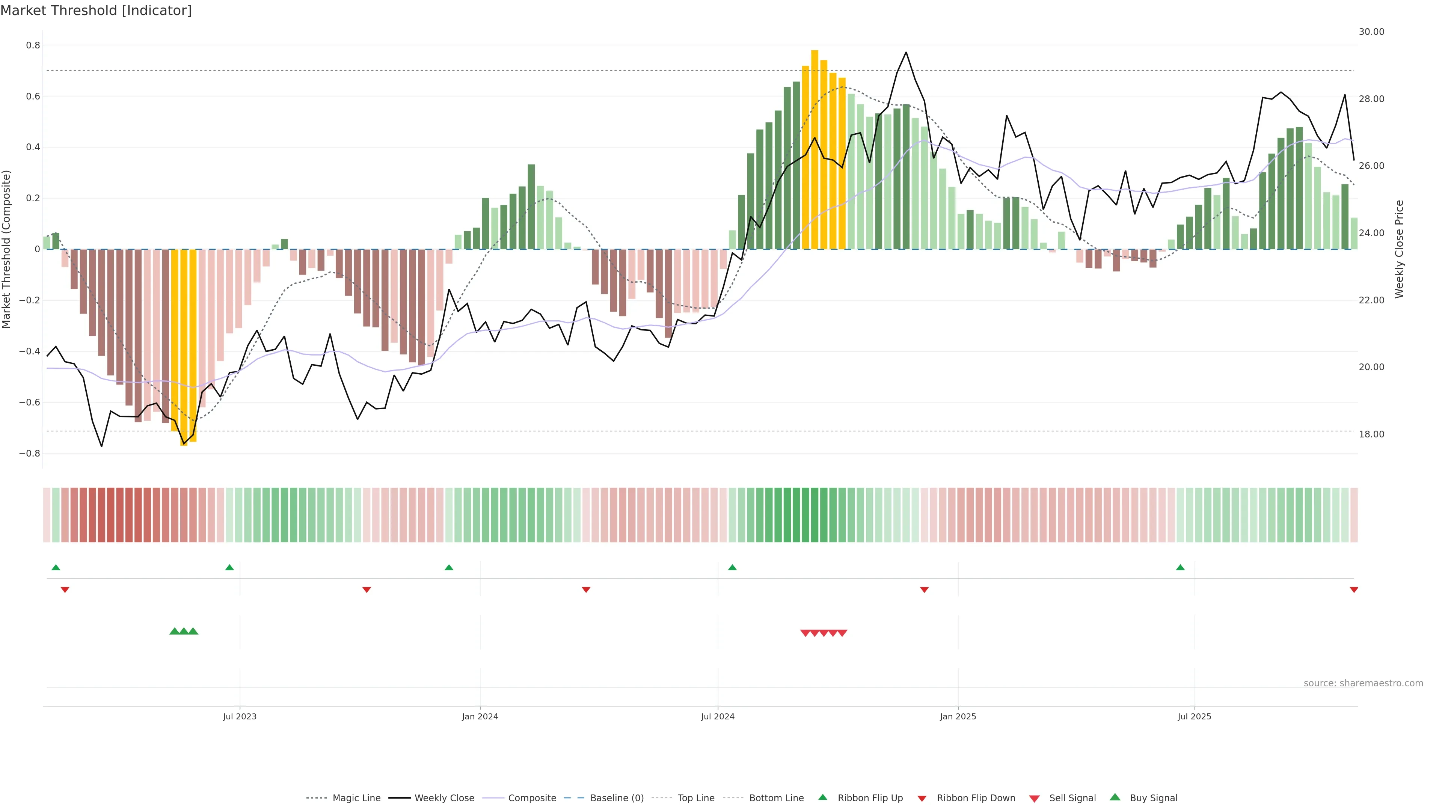Click the Ribbon Flip Up legend icon
This screenshot has height=811, width=1442.
[822, 797]
